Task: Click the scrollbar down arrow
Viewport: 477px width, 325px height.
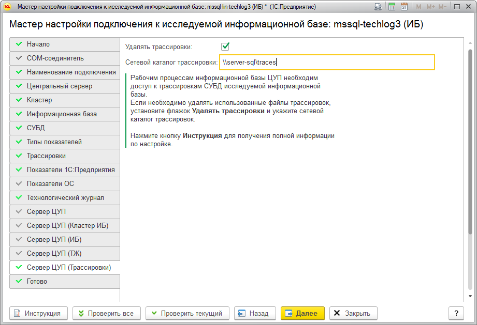Action: [x=470, y=296]
